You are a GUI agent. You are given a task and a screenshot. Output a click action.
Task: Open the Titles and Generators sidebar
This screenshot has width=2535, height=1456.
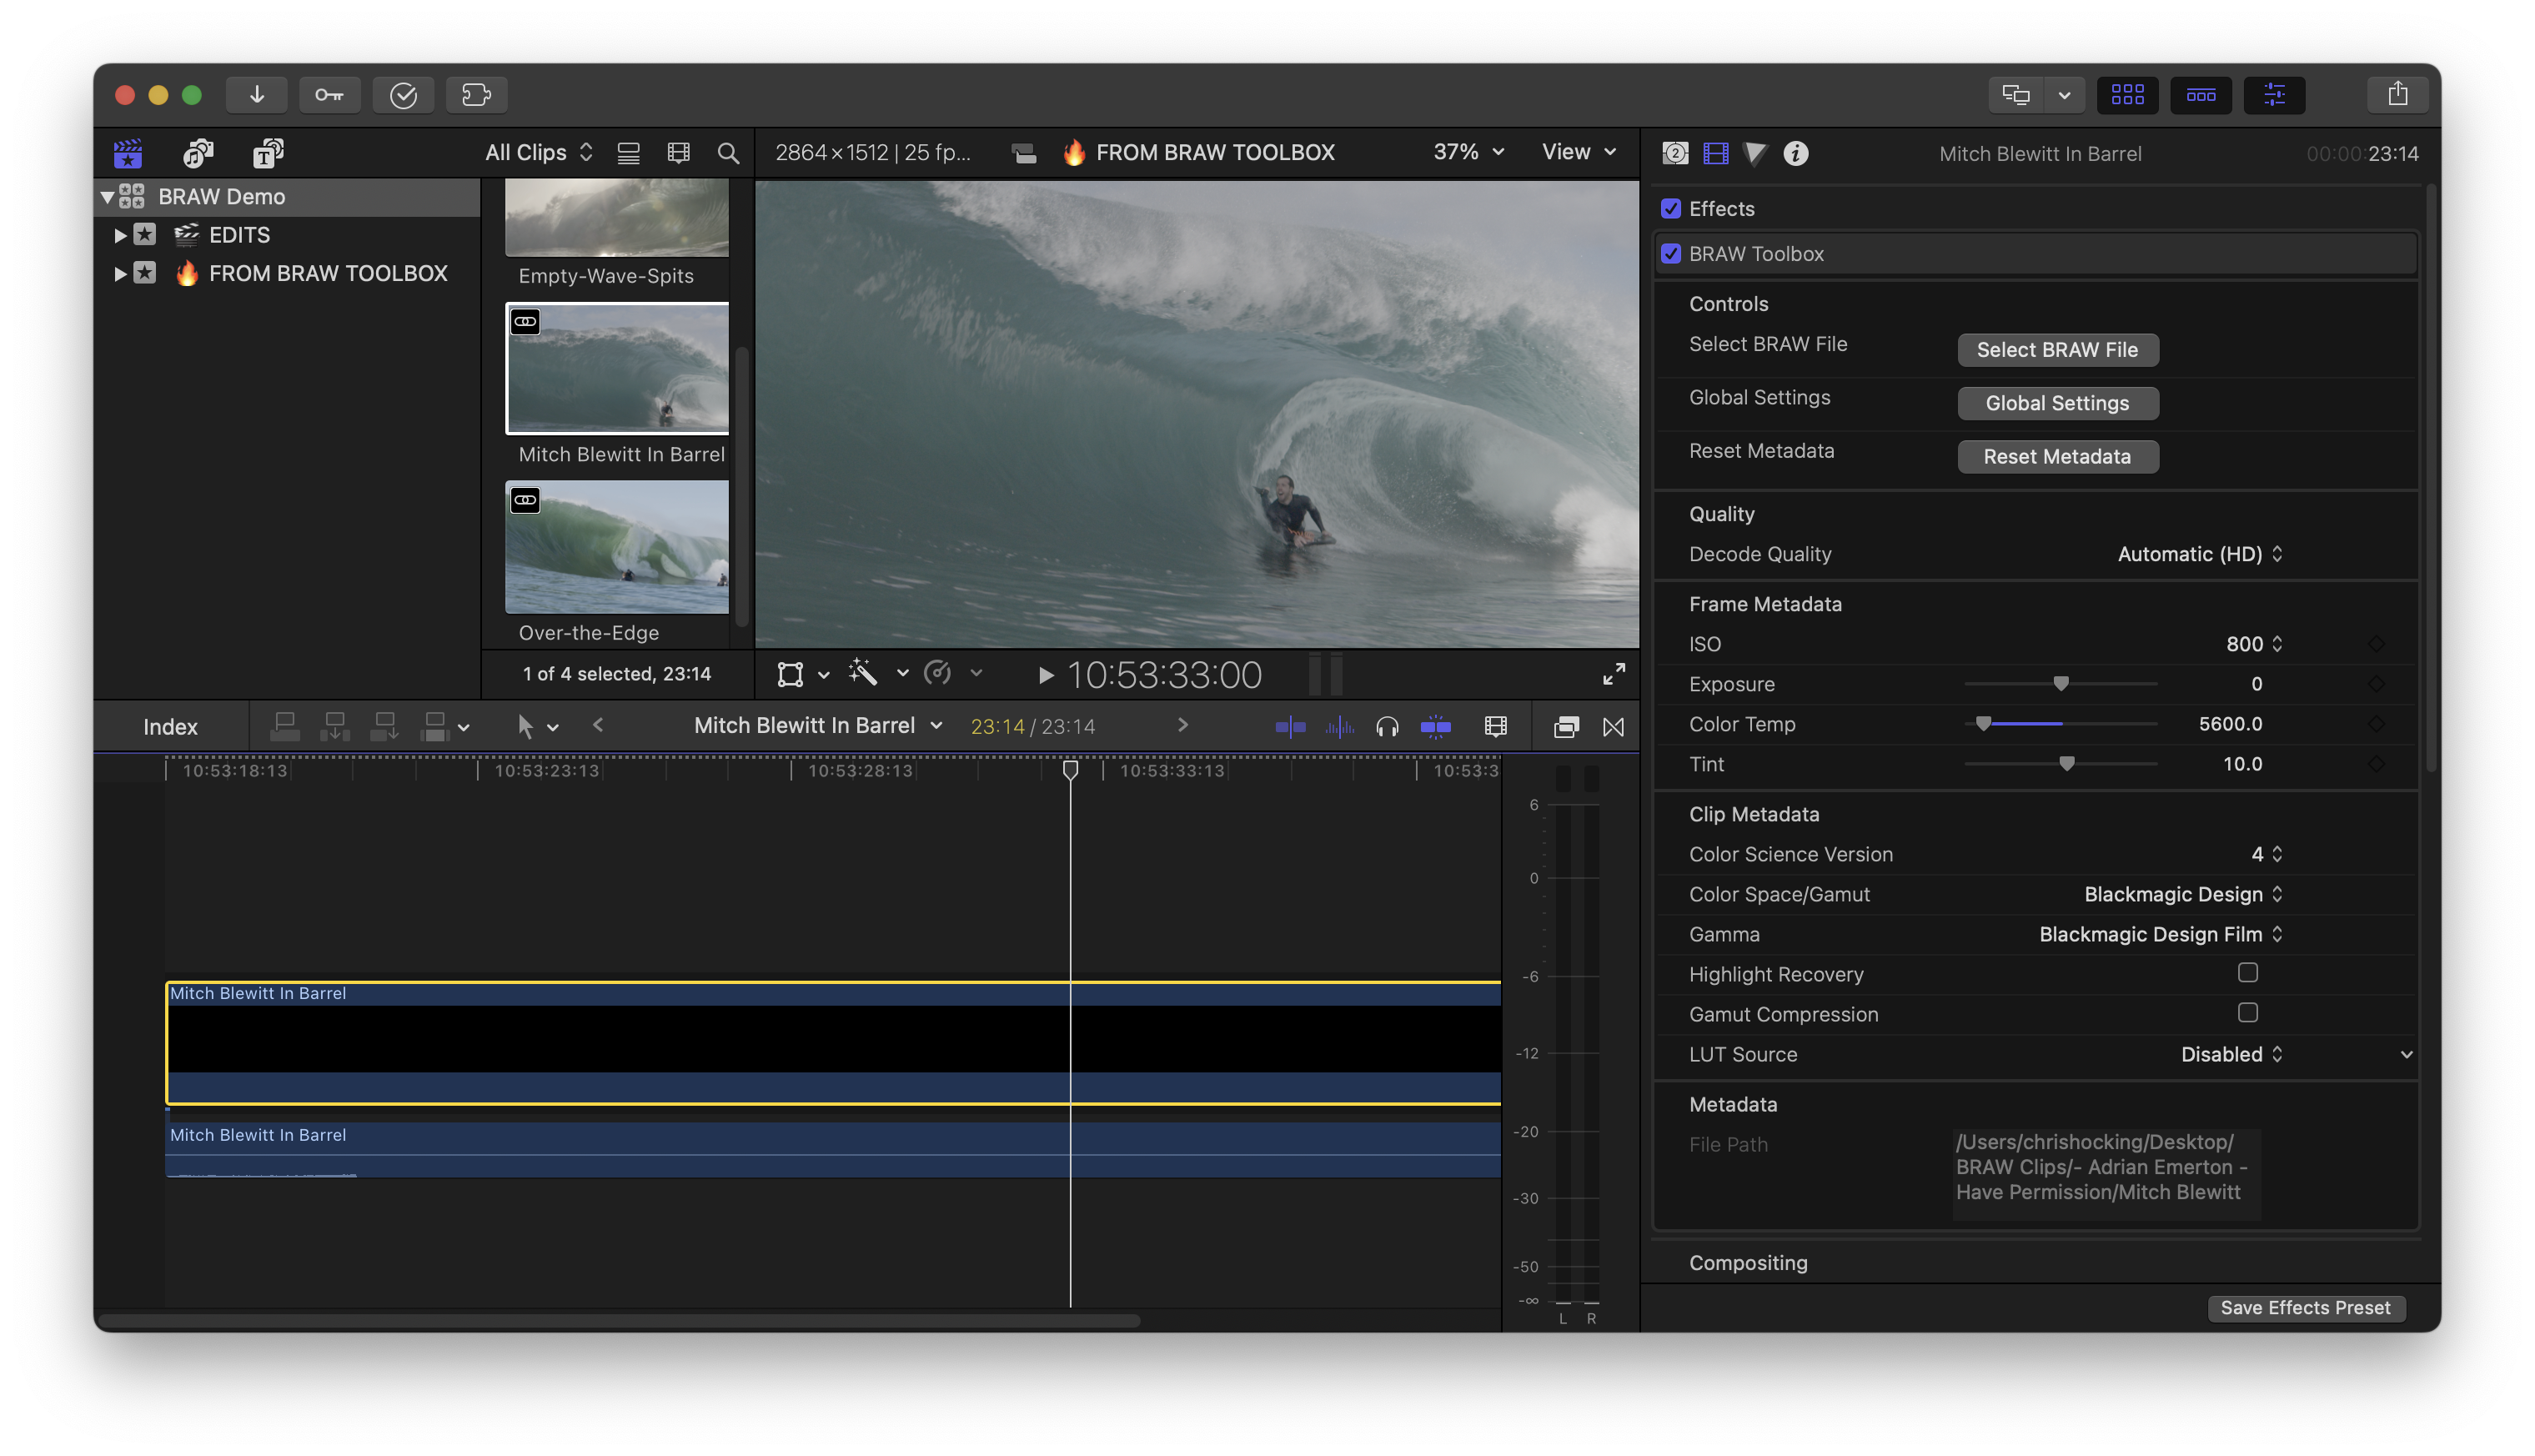click(268, 153)
